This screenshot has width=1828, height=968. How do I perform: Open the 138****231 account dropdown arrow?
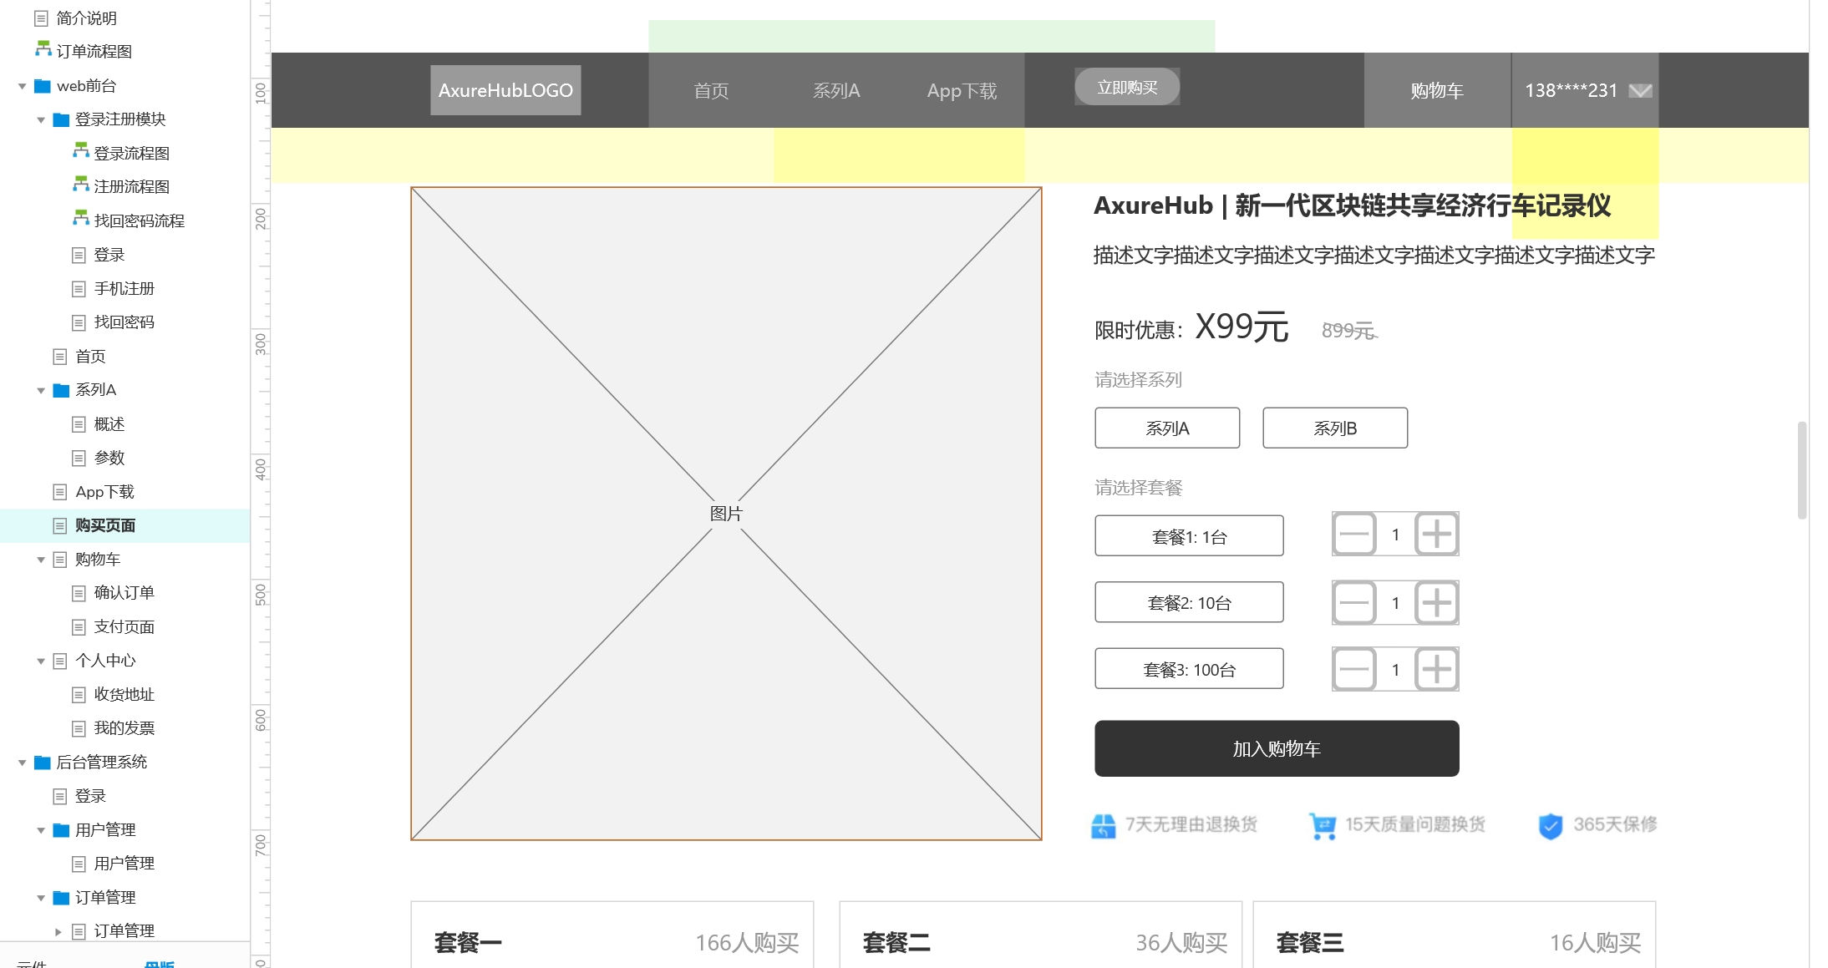(x=1640, y=91)
